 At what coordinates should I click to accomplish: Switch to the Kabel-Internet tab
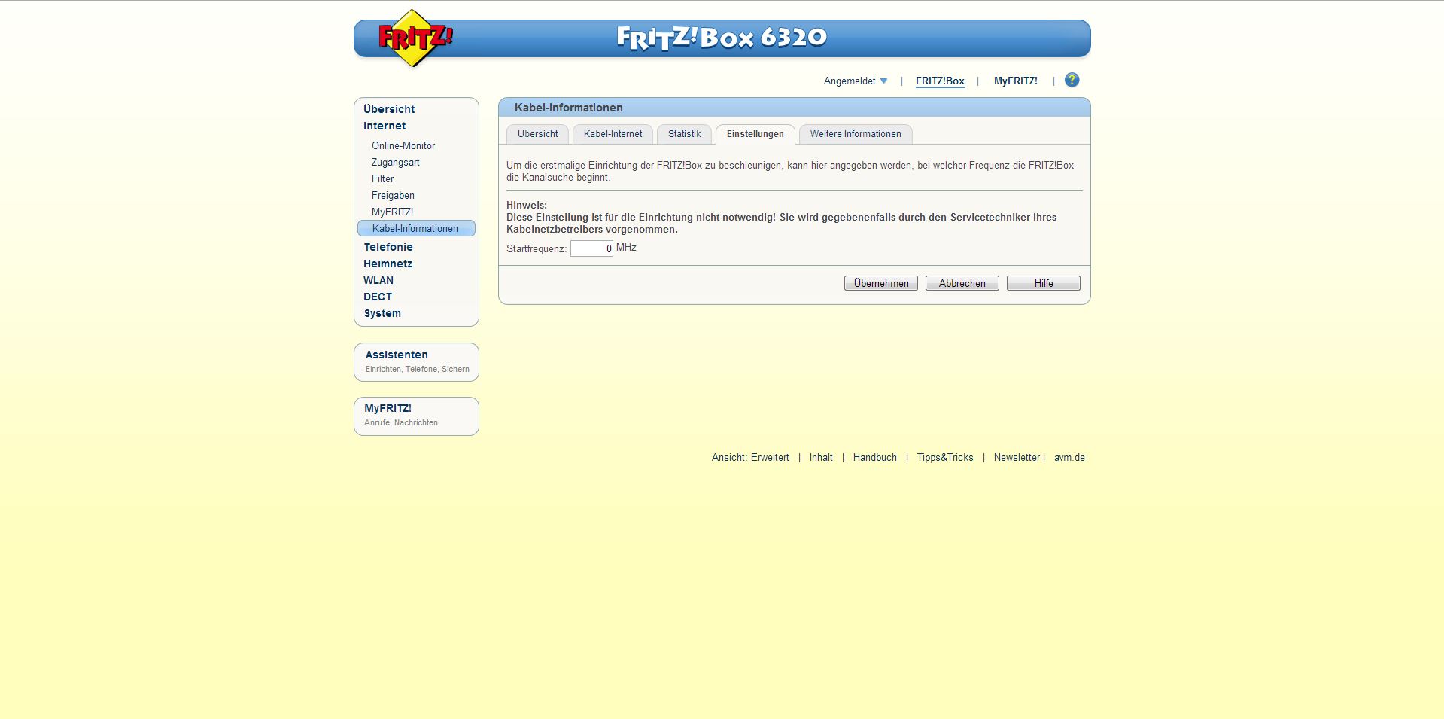point(613,134)
